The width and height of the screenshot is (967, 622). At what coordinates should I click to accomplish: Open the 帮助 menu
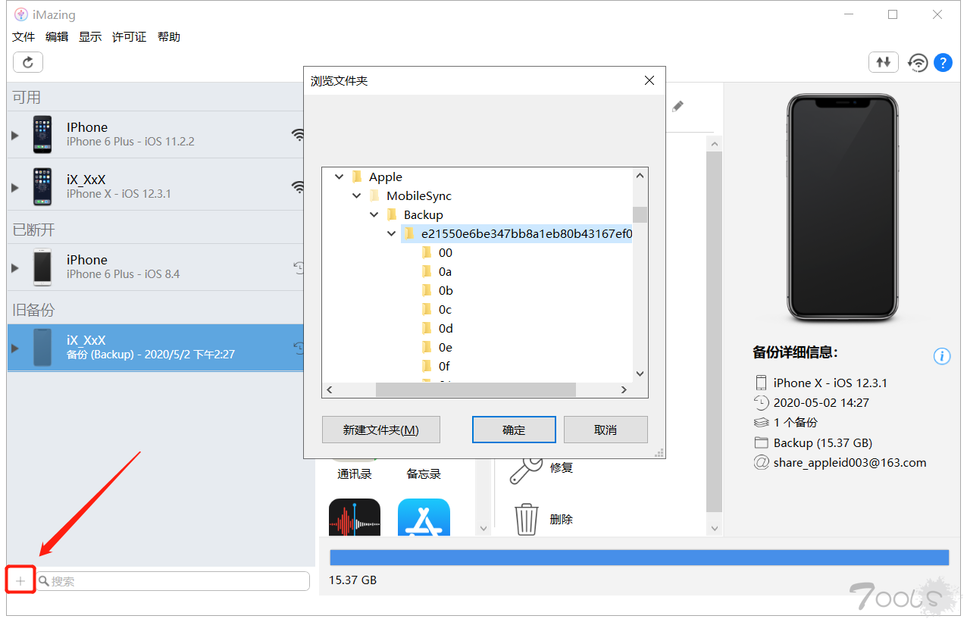point(169,36)
